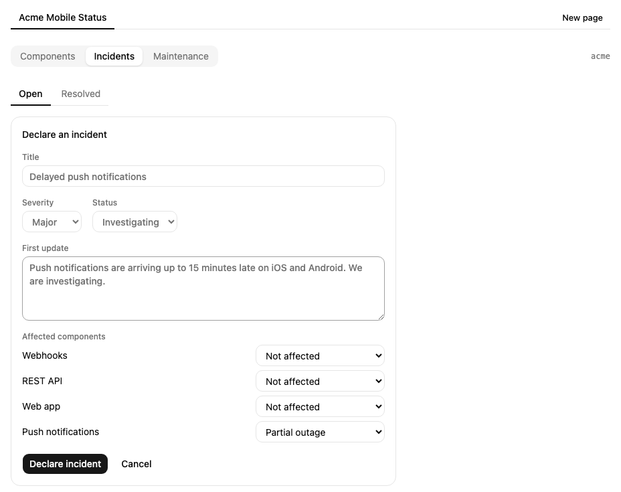Click the 'Webhooks' component name
Screen dimensions: 621x492
tap(45, 355)
